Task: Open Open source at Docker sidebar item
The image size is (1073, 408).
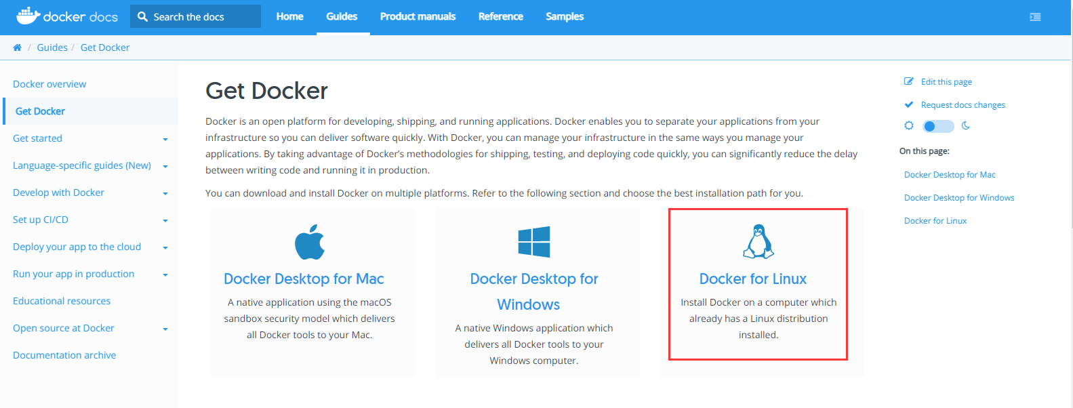Action: pyautogui.click(x=64, y=328)
